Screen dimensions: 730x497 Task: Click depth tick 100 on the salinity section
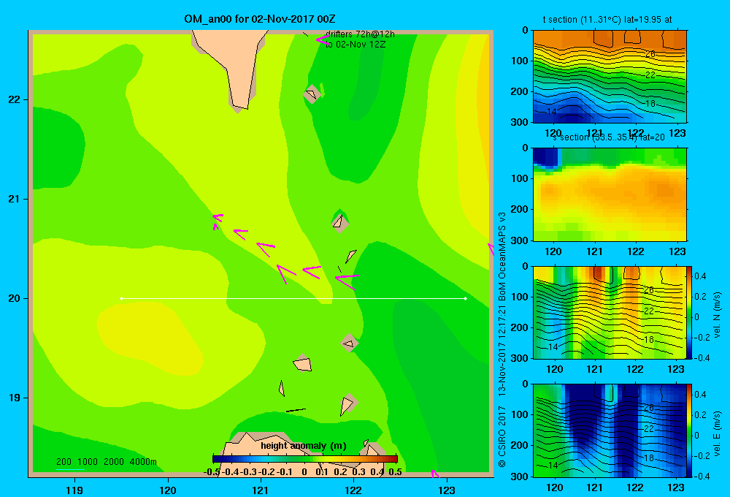[x=520, y=178]
